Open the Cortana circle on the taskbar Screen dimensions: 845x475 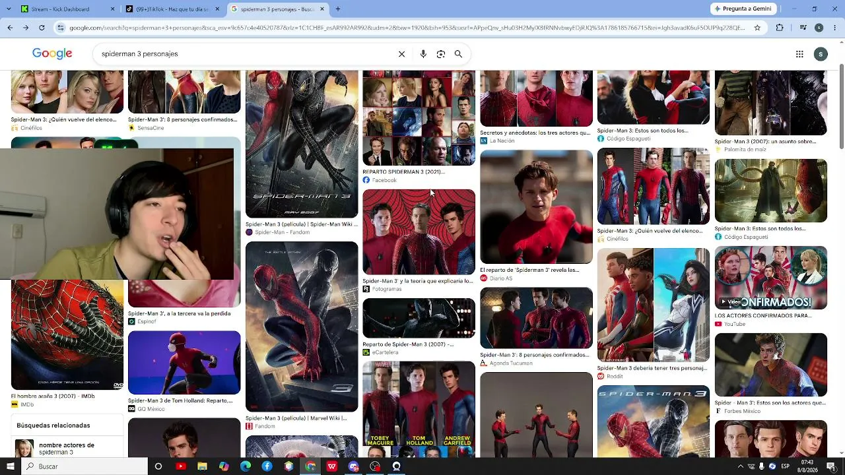tap(158, 466)
